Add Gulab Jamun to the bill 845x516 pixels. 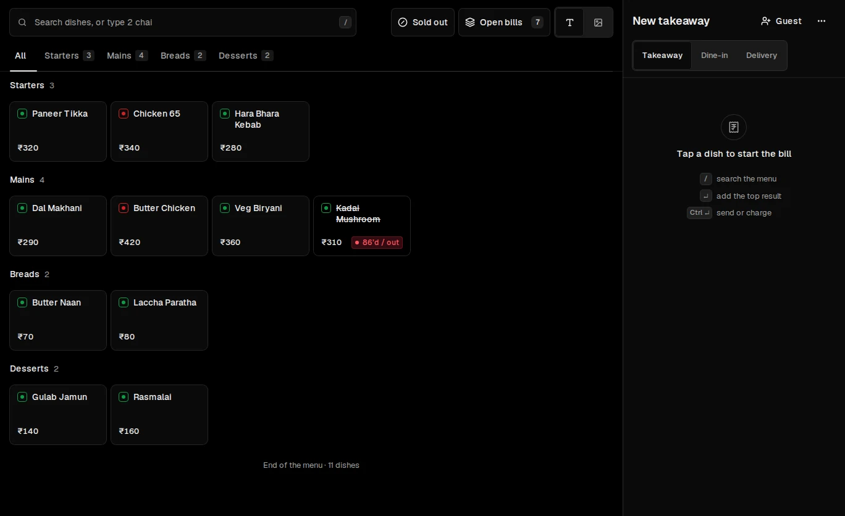point(58,415)
